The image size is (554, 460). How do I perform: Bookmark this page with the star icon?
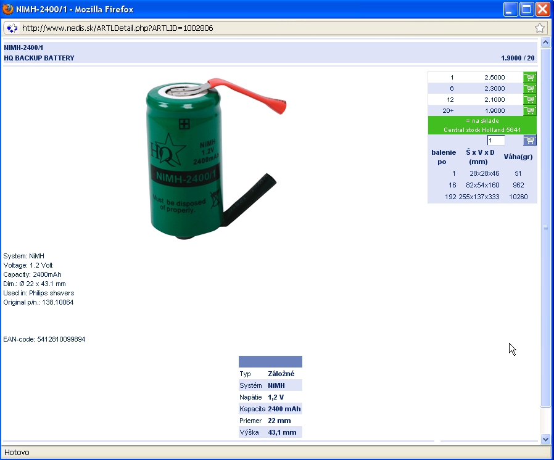[x=540, y=28]
